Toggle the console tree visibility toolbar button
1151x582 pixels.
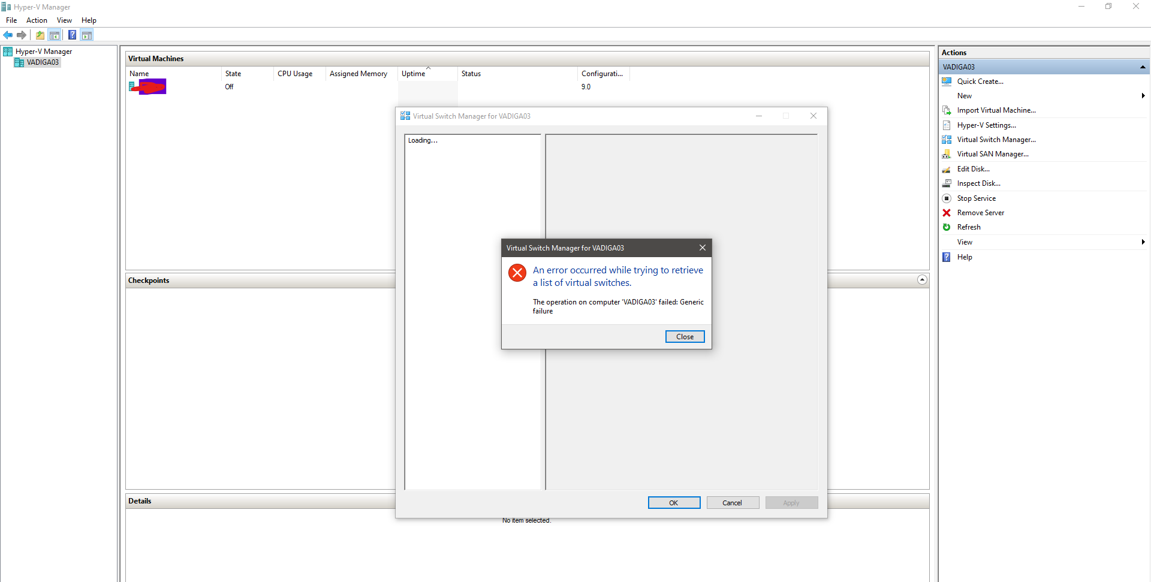55,35
